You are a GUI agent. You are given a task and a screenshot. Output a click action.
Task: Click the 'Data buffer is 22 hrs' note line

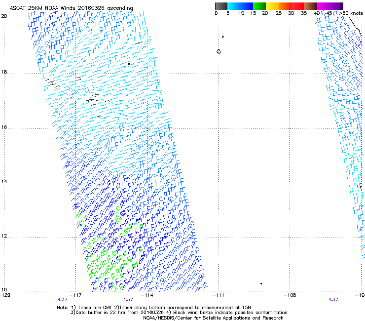(x=179, y=313)
